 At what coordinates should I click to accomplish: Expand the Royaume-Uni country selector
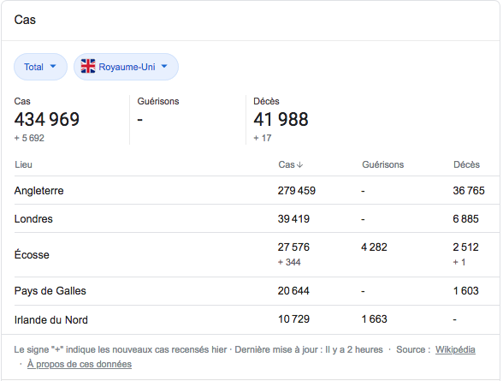pyautogui.click(x=126, y=67)
